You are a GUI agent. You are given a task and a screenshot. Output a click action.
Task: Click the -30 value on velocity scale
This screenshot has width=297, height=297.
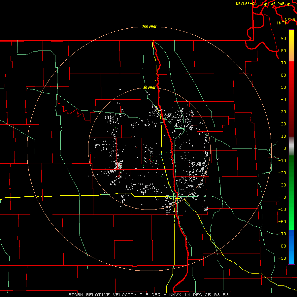[x=282, y=185]
